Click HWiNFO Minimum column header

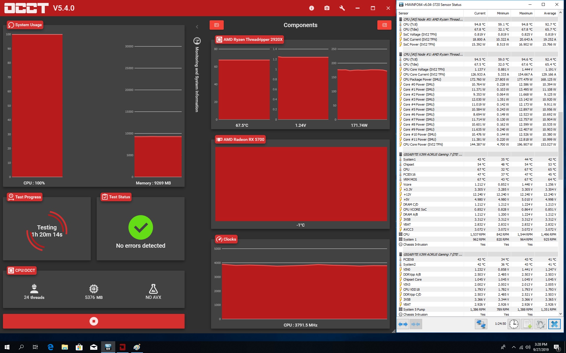coord(499,13)
